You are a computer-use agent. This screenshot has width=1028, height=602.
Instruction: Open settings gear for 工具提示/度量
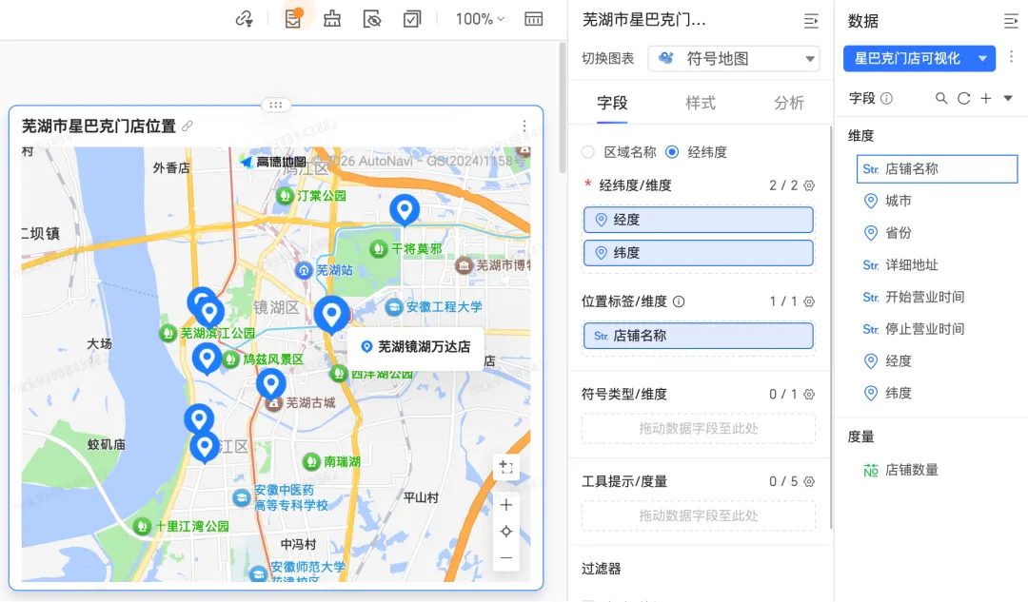(810, 481)
